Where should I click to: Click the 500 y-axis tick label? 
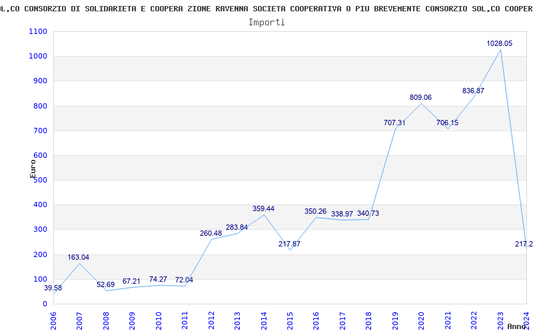pyautogui.click(x=40, y=180)
